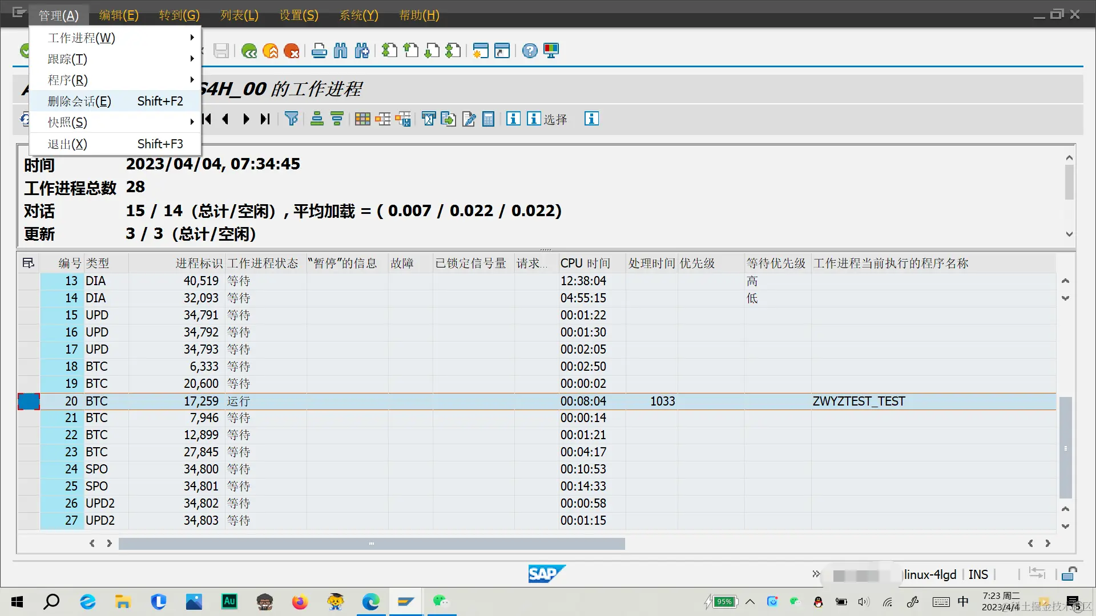Click the Print icon in toolbar
This screenshot has height=616, width=1096.
[319, 51]
